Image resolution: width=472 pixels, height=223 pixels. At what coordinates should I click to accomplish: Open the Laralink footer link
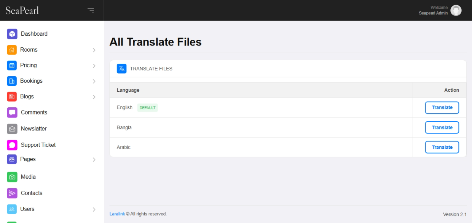[x=117, y=214]
